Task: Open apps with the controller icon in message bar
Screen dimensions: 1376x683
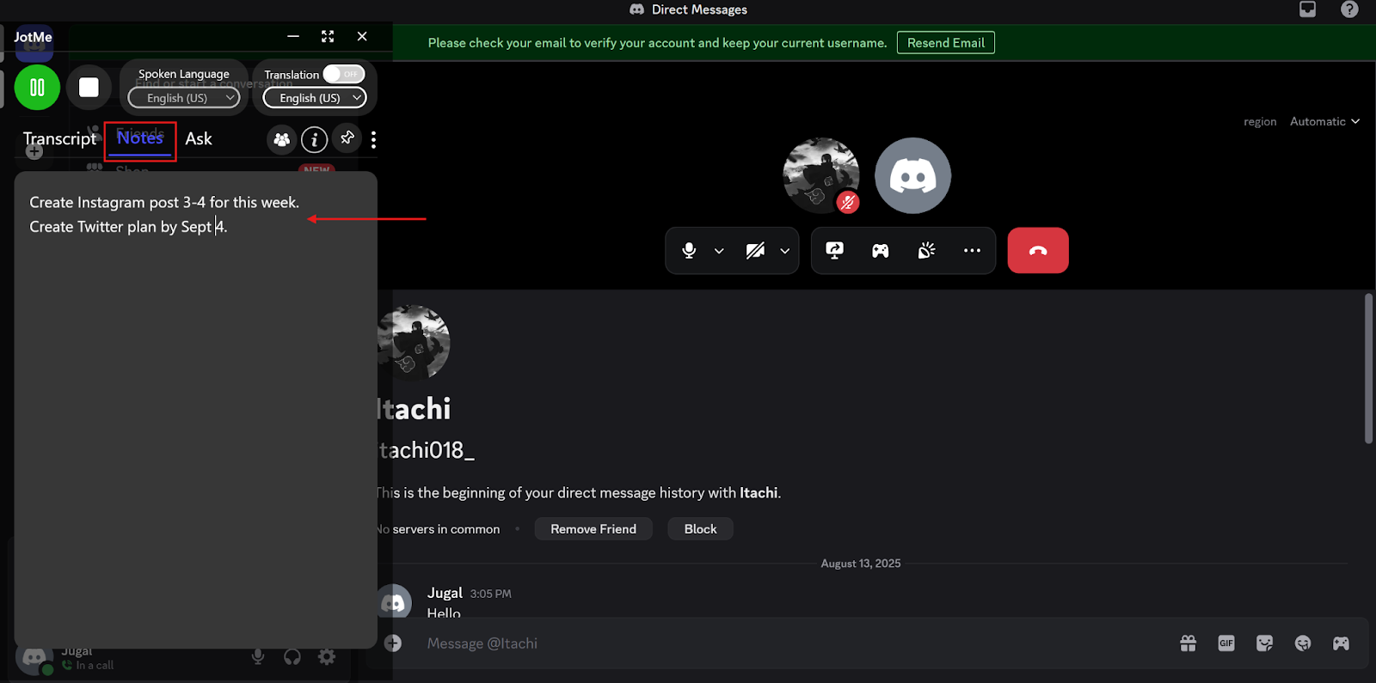Action: 1341,643
